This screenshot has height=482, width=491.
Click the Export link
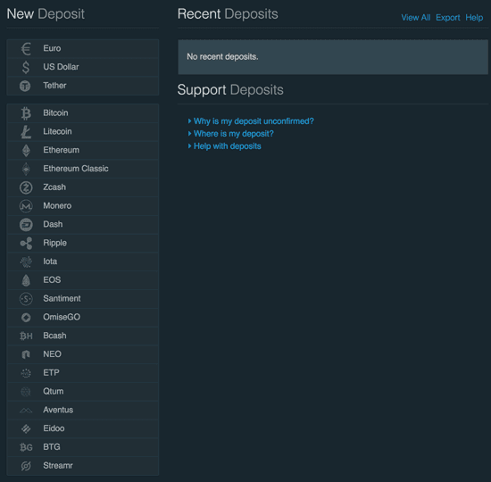(448, 18)
